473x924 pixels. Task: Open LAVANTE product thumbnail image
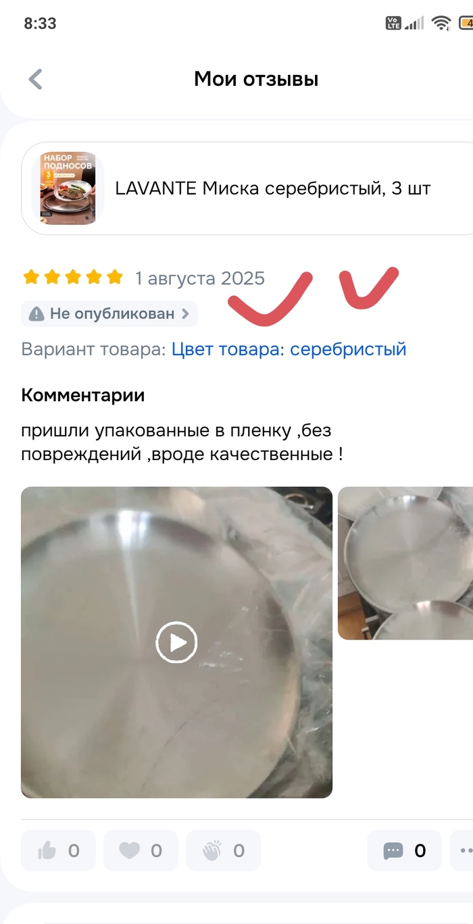(64, 188)
